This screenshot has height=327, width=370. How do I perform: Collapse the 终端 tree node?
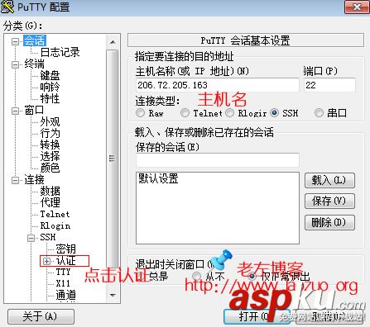coord(16,64)
